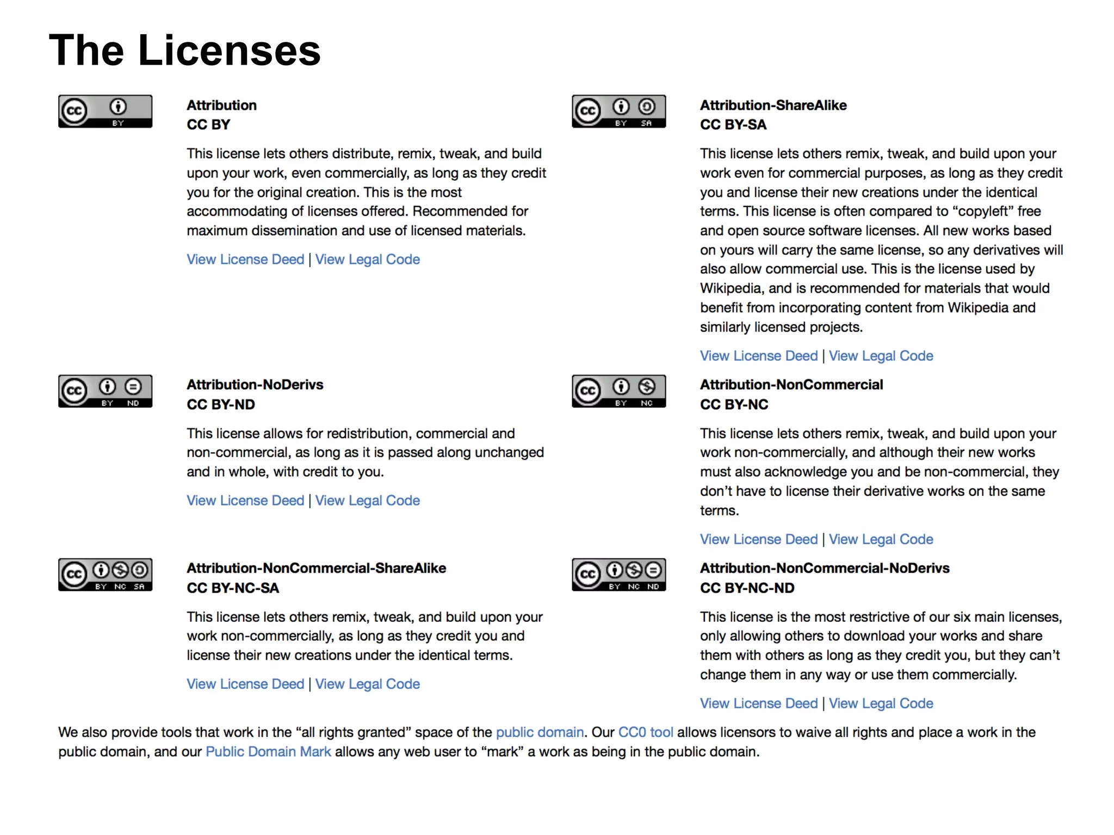The width and height of the screenshot is (1114, 835).
Task: Click 'The Licenses' page title
Action: (x=185, y=50)
